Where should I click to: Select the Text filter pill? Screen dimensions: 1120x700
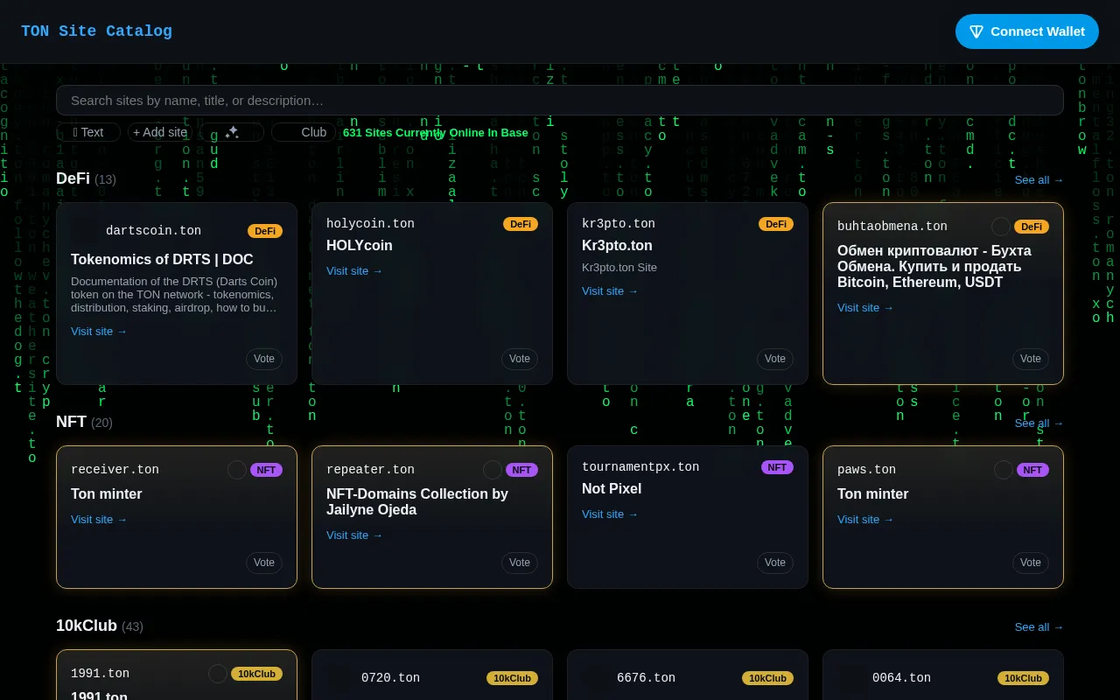tap(88, 132)
